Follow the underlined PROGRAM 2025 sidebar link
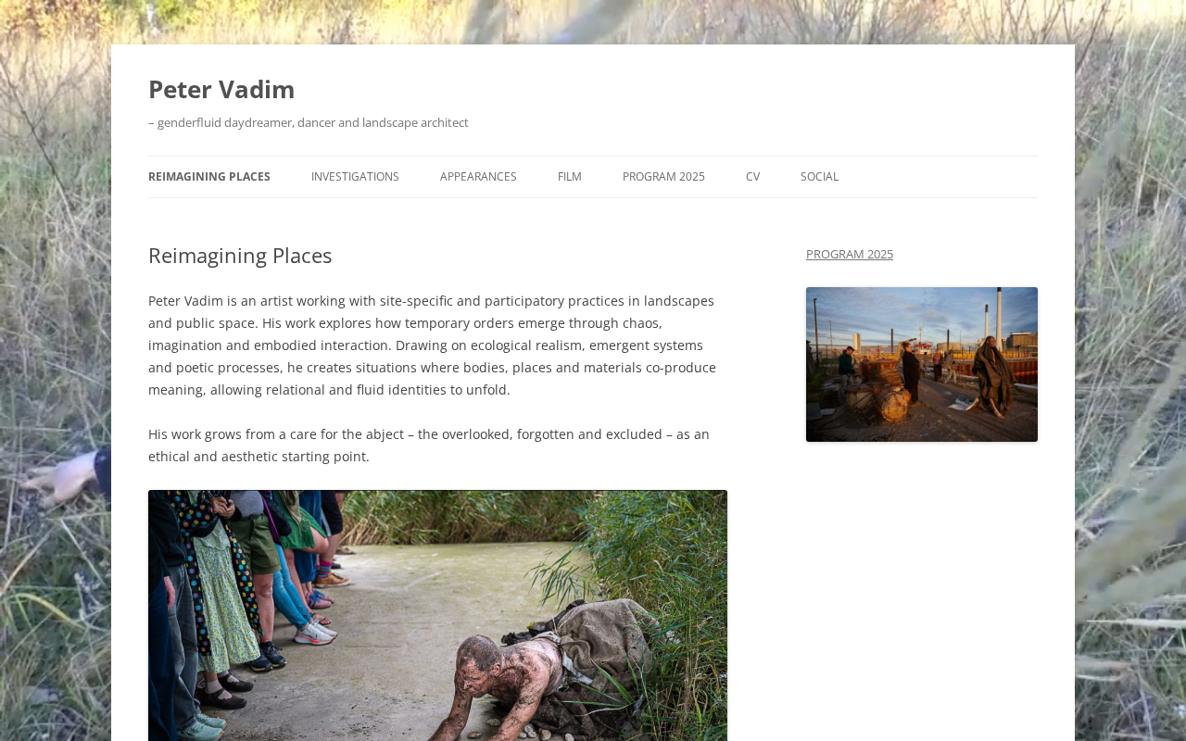 (850, 254)
